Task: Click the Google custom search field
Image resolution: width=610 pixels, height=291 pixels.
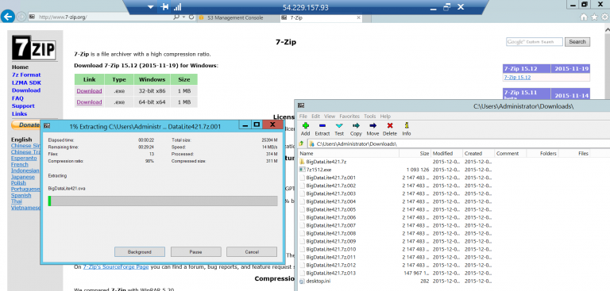Action: tap(535, 42)
